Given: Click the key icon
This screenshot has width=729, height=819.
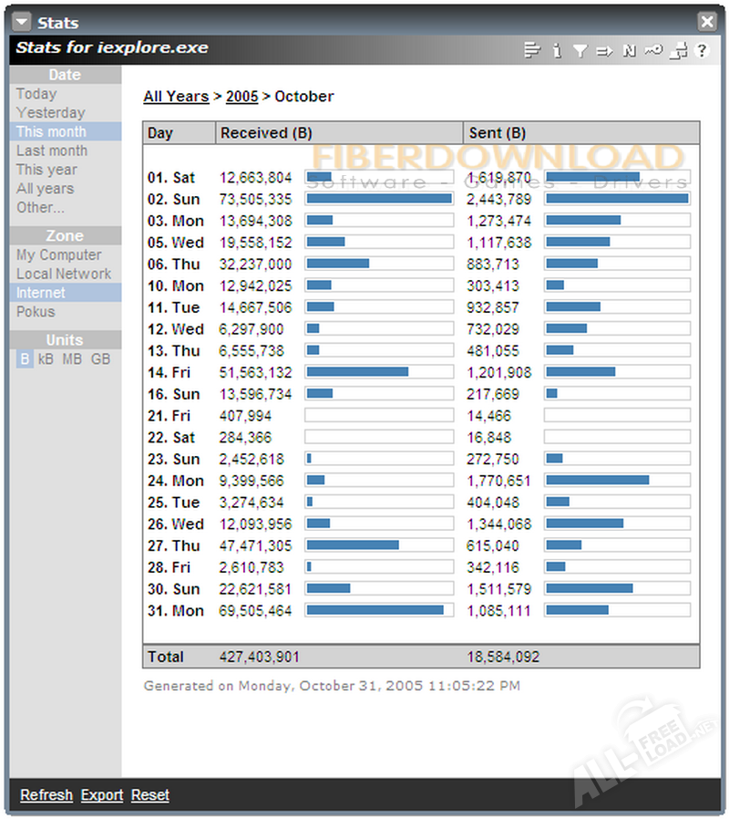Looking at the screenshot, I should tap(652, 51).
